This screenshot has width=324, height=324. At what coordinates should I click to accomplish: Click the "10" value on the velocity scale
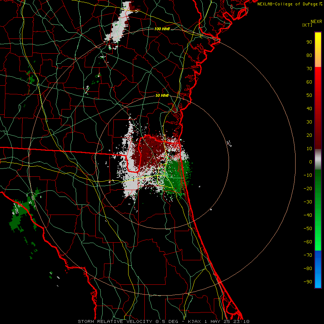point(309,149)
